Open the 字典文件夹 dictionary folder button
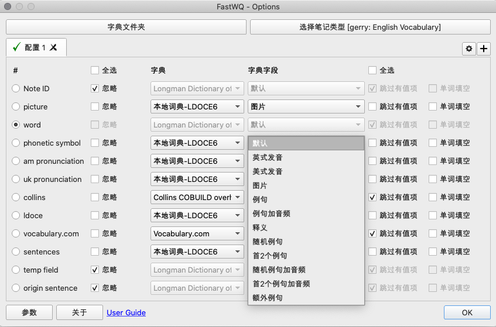This screenshot has height=327, width=496. (126, 27)
